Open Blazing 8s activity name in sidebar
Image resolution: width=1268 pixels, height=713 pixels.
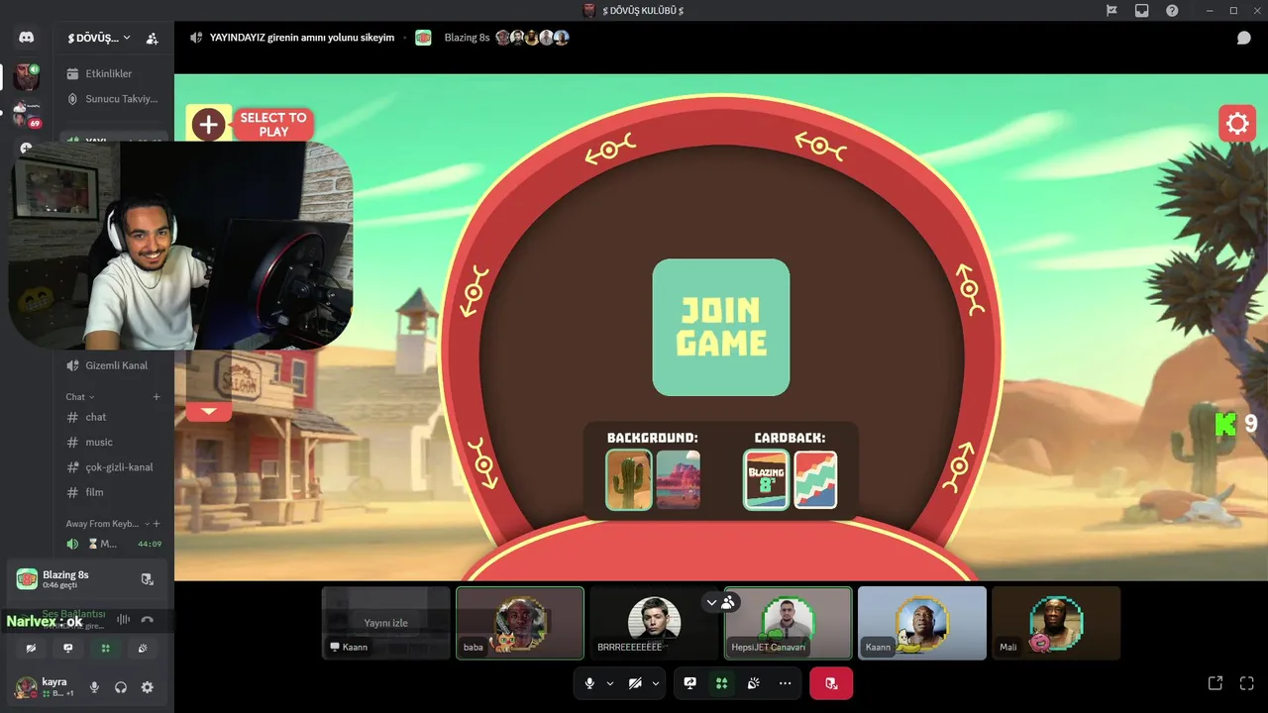tap(65, 574)
